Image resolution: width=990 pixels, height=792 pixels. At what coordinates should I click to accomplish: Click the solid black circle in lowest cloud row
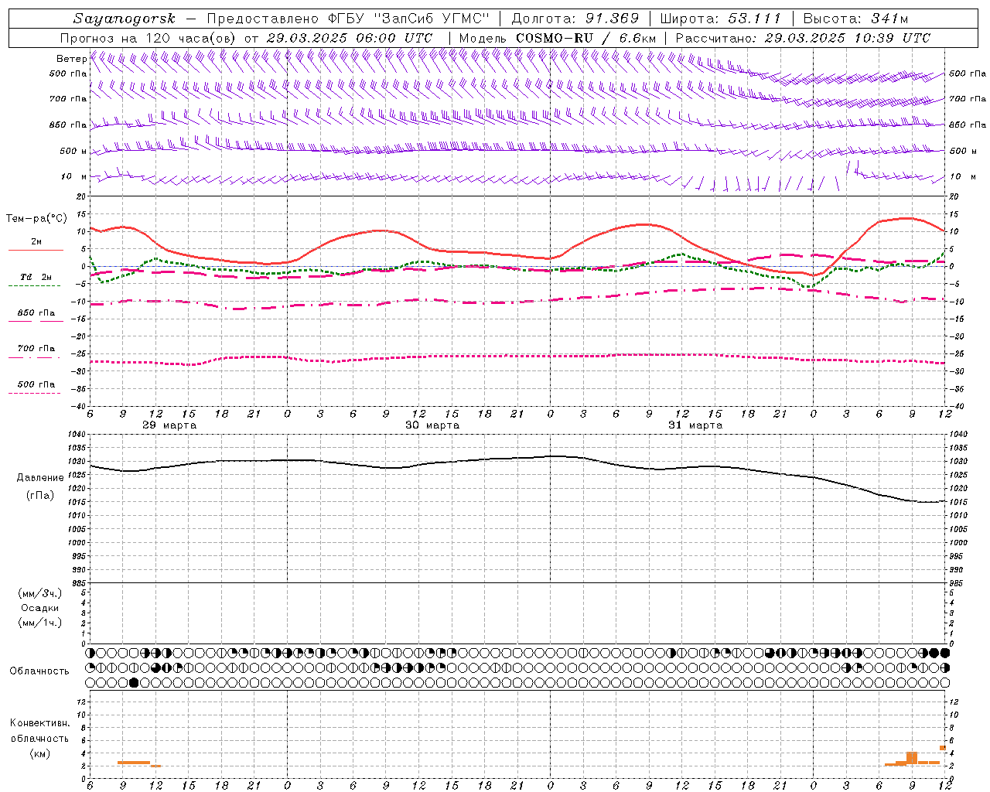coord(134,683)
